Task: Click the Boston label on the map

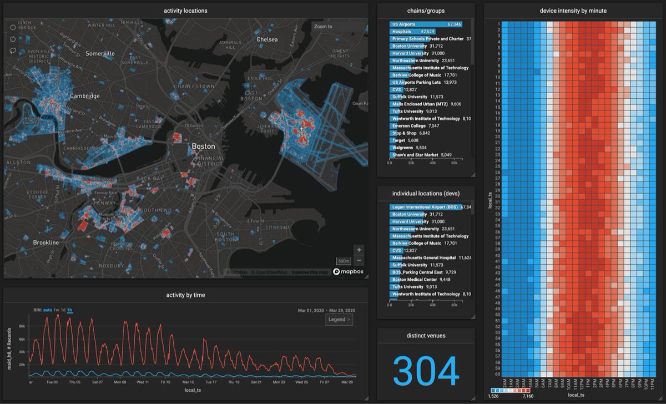Action: click(x=203, y=147)
